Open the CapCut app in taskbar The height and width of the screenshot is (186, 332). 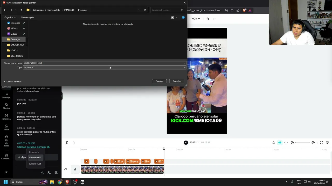point(82,182)
